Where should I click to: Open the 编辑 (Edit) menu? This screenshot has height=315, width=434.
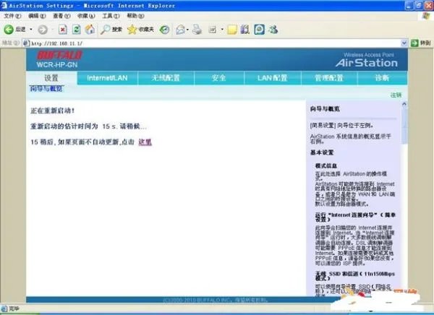37,16
